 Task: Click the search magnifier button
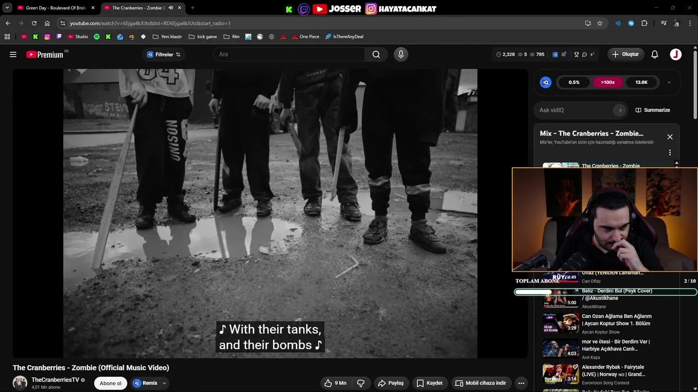[x=376, y=54]
